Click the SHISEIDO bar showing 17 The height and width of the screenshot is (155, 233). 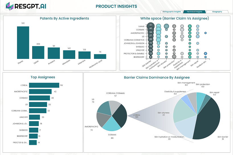(x=34, y=130)
